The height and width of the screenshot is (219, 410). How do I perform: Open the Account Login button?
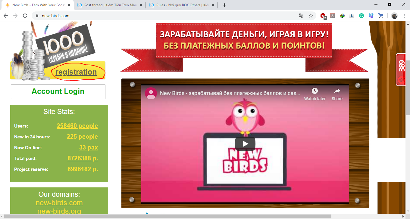point(58,91)
